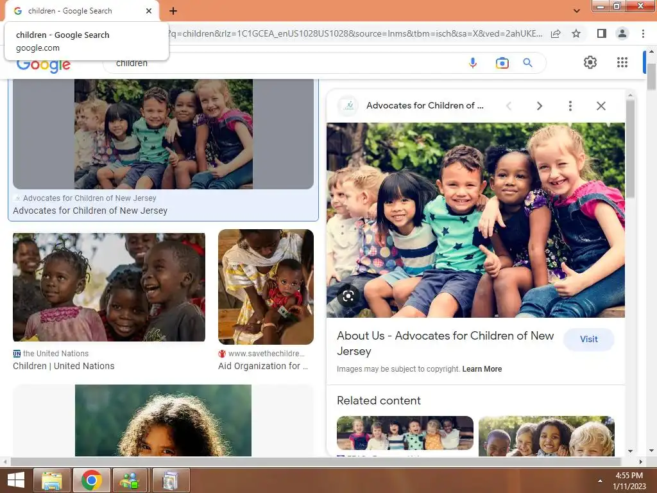Click the page vertical scrollbar thumb
The image size is (657, 493).
coord(651,77)
